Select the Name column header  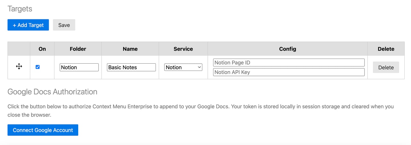pyautogui.click(x=130, y=49)
